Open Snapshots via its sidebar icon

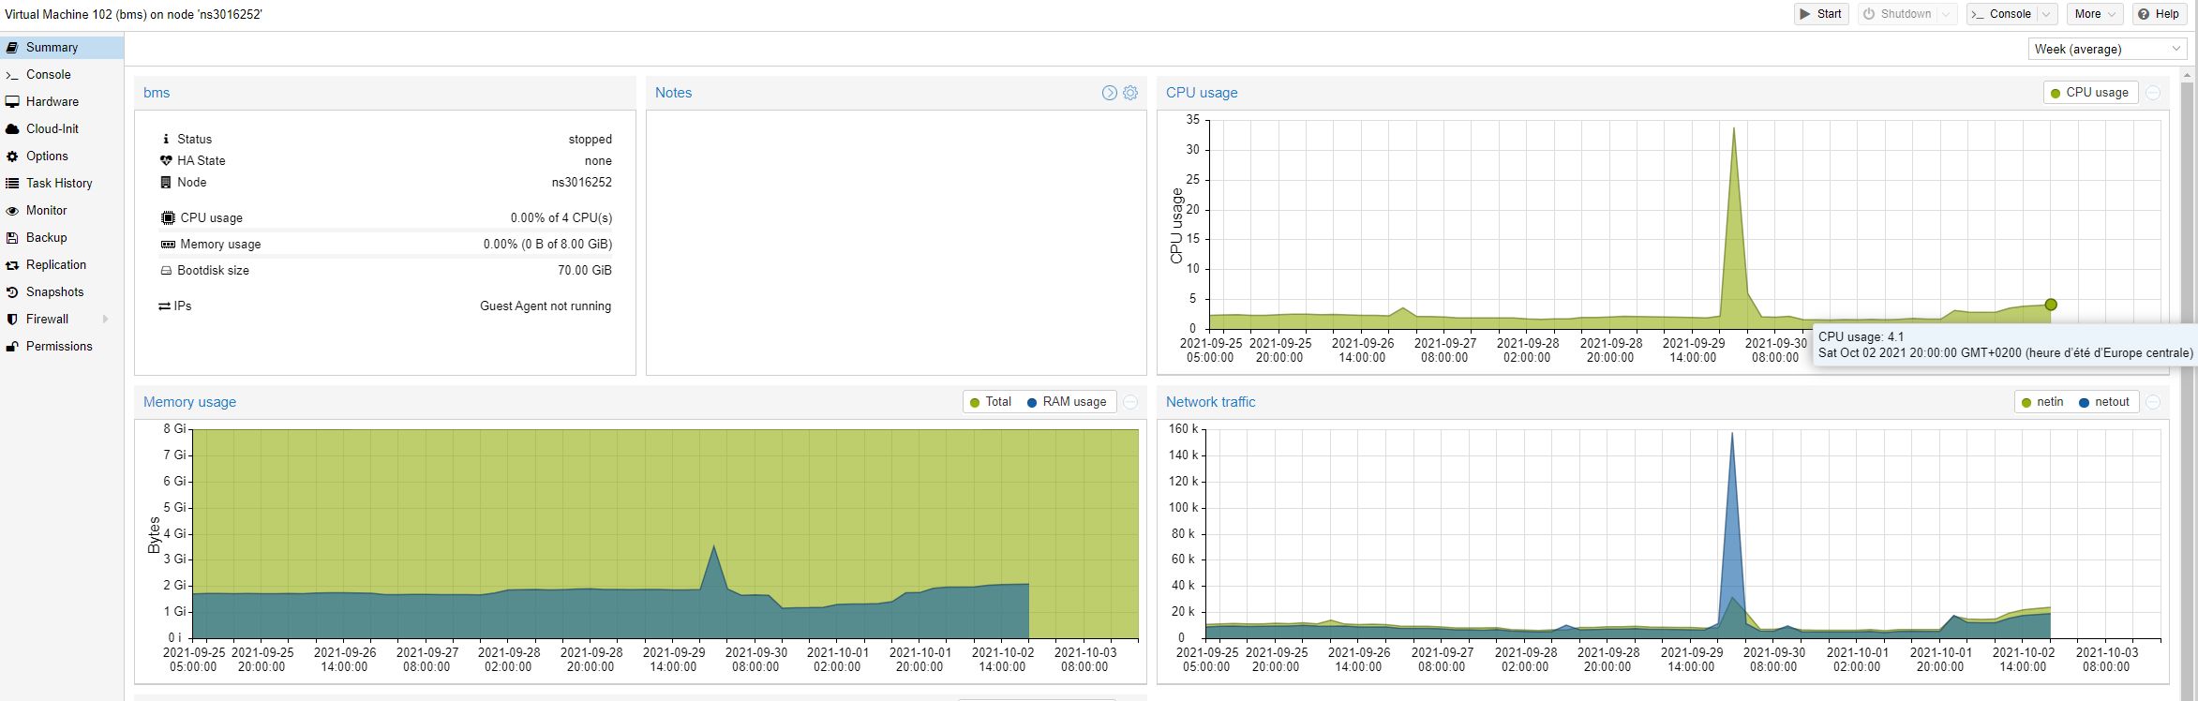12,292
